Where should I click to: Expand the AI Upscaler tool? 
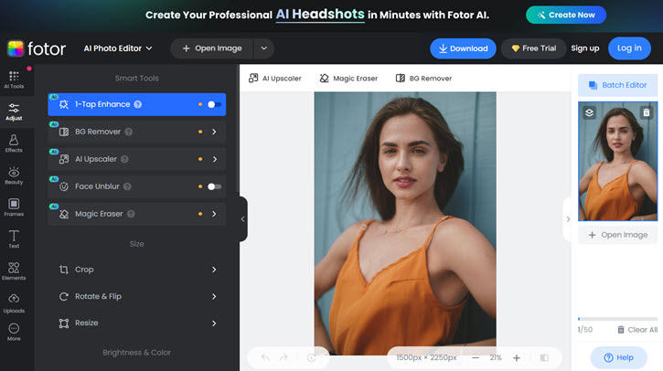click(214, 159)
